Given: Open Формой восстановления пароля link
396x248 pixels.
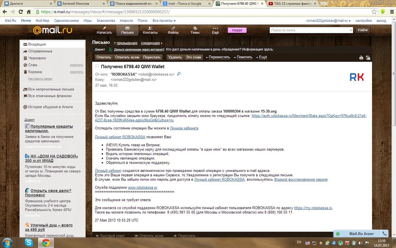Looking at the screenshot, I should click(x=301, y=179).
